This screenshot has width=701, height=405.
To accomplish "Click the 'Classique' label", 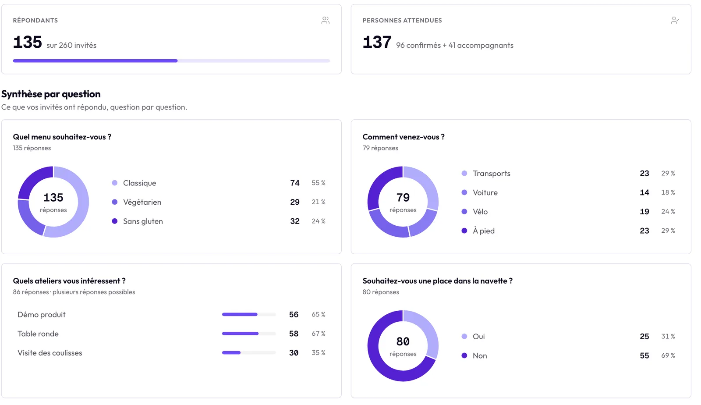I will point(139,183).
